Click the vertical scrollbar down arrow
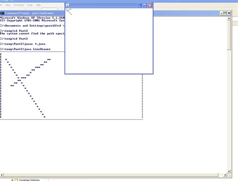 [x=229, y=171]
